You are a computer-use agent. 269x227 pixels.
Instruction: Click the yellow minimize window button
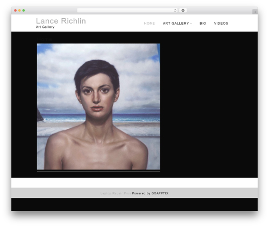coord(19,10)
